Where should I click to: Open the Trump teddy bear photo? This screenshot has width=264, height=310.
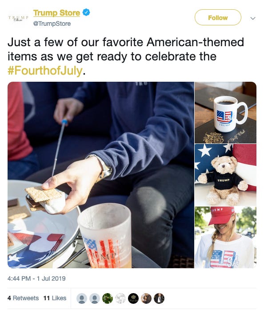point(226,175)
